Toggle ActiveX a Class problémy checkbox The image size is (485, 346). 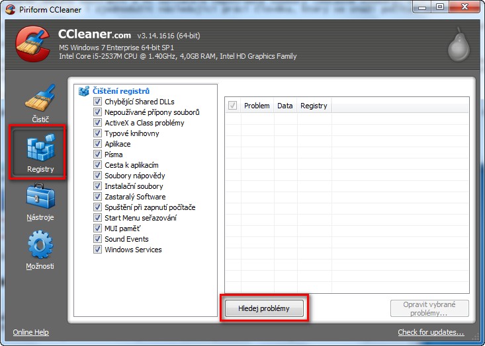coord(97,123)
